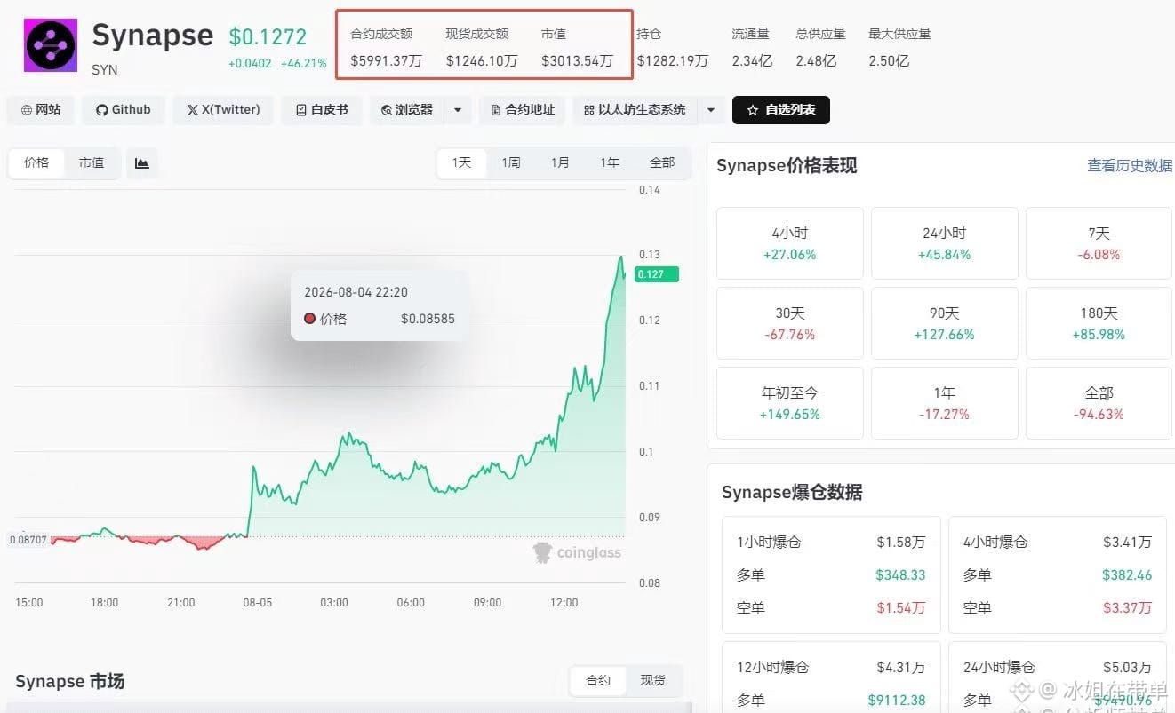Expand the arrow next to 以太坊生态系统
1175x713 pixels.
click(711, 110)
